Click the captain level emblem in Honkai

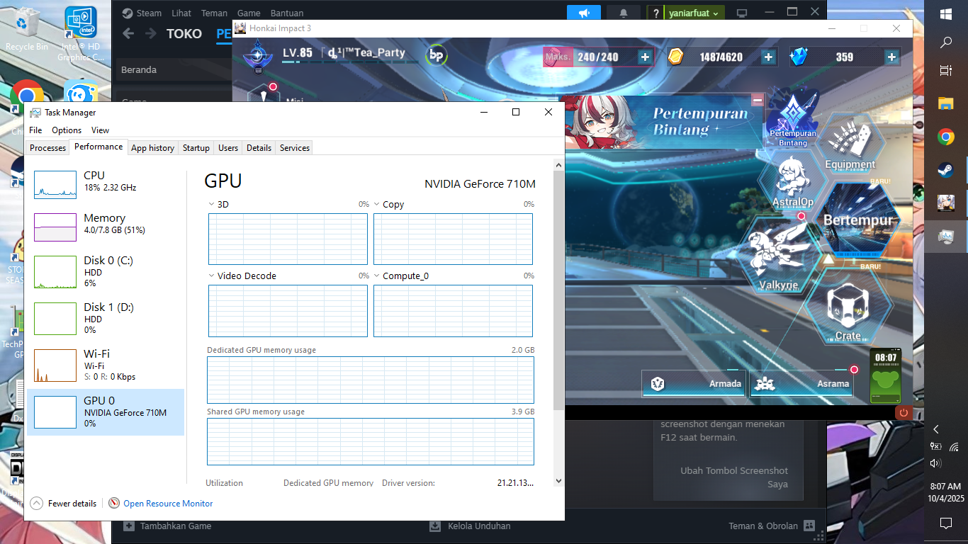258,57
